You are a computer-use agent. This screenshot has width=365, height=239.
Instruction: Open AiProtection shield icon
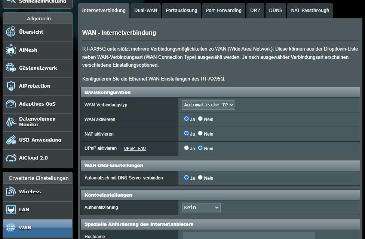[x=11, y=86]
